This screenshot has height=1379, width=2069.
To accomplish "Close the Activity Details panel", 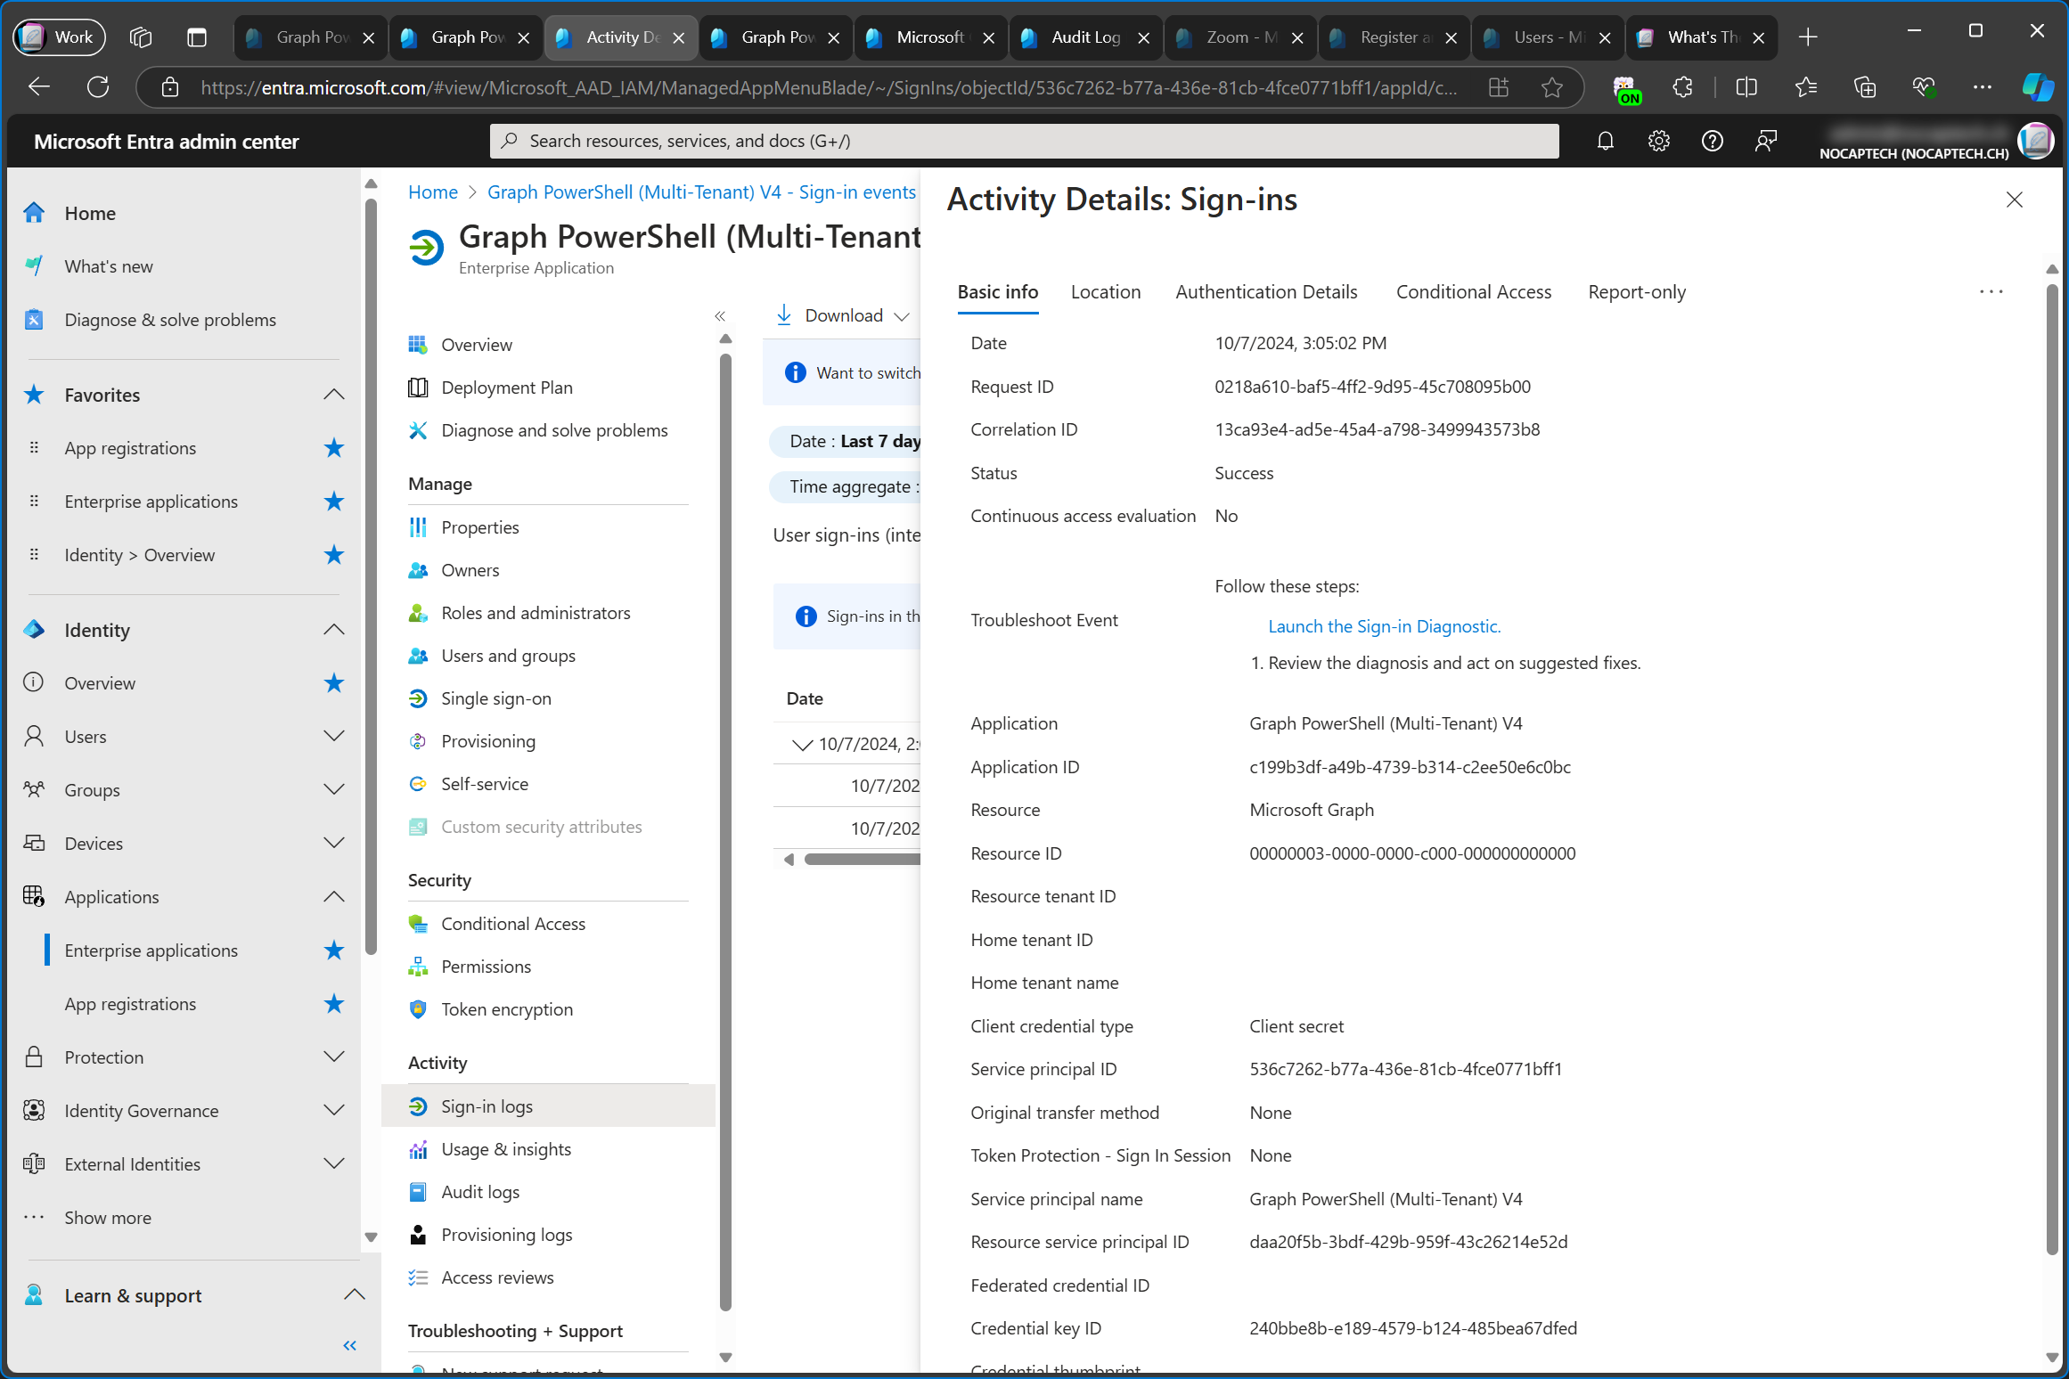I will (x=2014, y=200).
